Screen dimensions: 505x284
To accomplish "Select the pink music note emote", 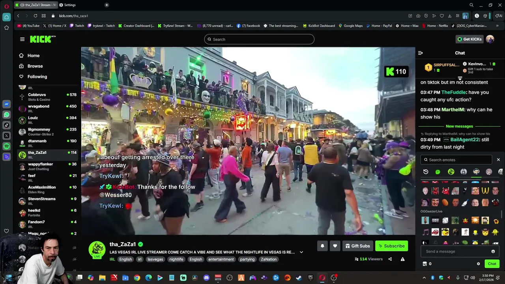I will pyautogui.click(x=425, y=232).
